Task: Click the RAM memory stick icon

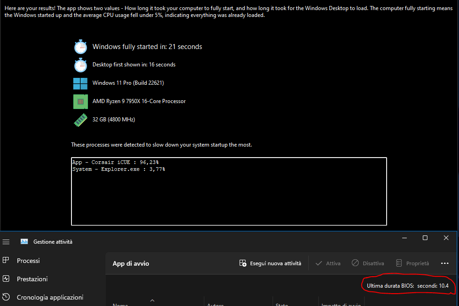Action: [81, 120]
